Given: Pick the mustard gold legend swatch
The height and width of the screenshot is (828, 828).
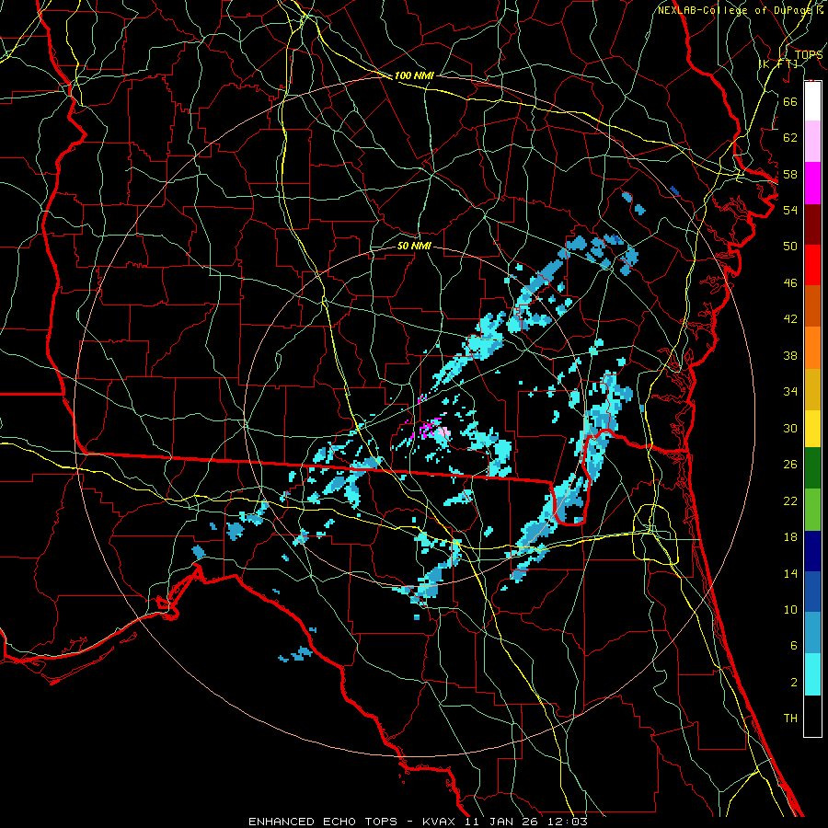Looking at the screenshot, I should 812,389.
